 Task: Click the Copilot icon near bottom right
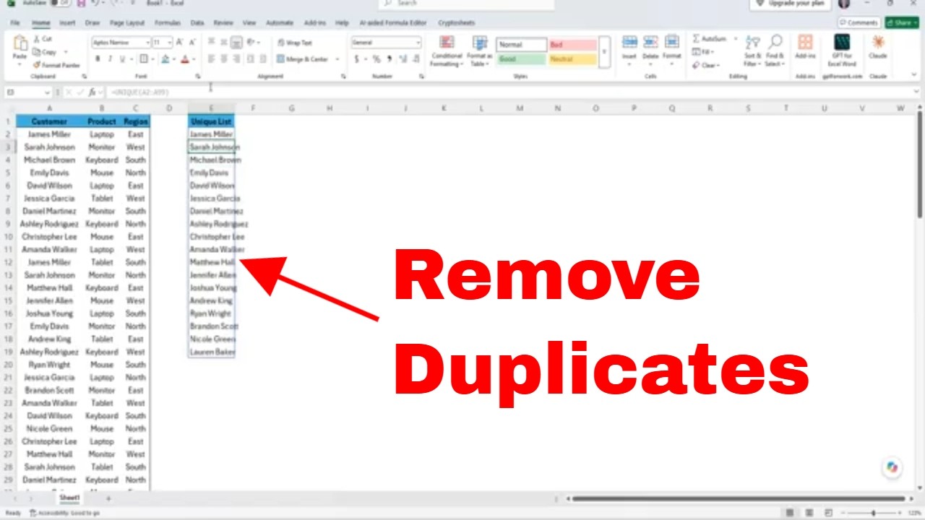[892, 467]
